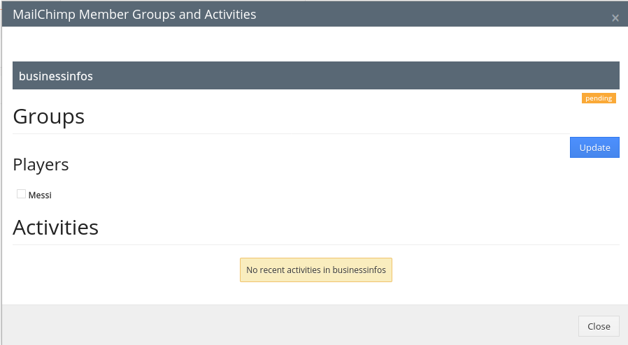Select the Groups heading
628x345 pixels.
coord(49,117)
